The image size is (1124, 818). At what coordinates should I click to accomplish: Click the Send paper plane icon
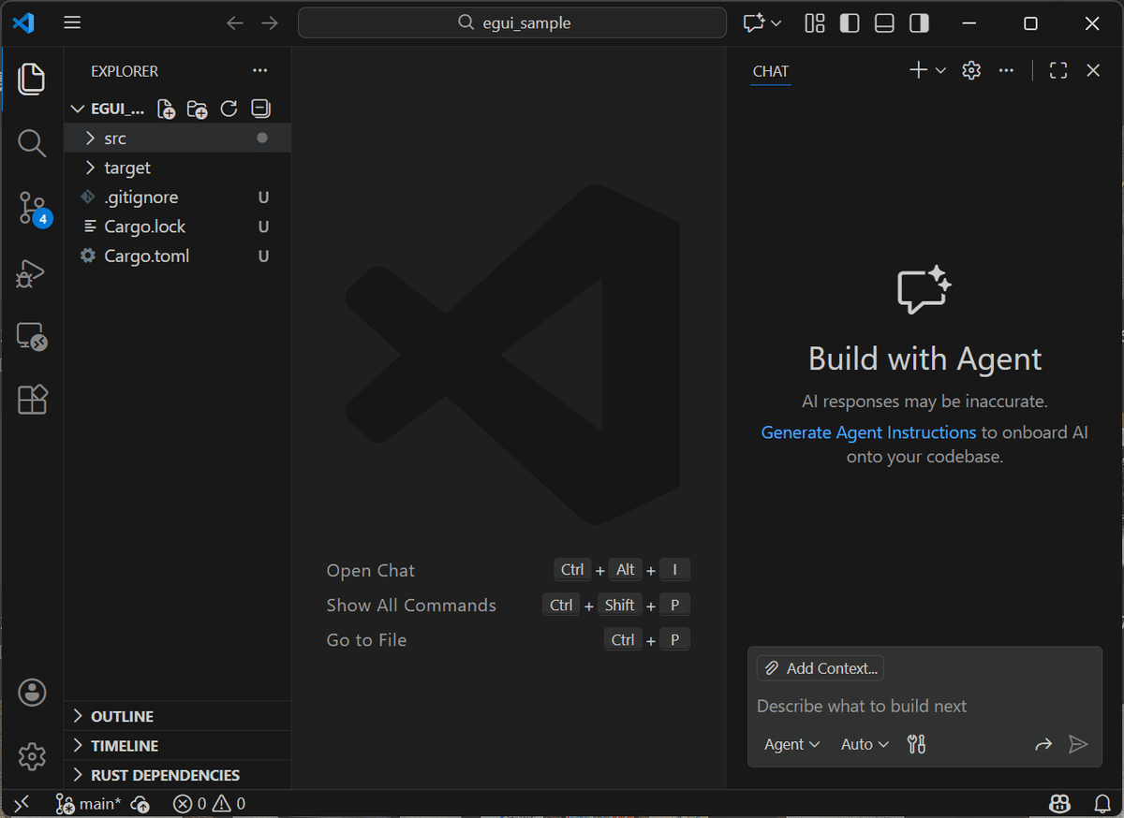click(1078, 744)
